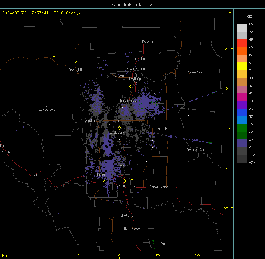Select the Innisfail label
Screen dimensions: 265x259
point(128,100)
